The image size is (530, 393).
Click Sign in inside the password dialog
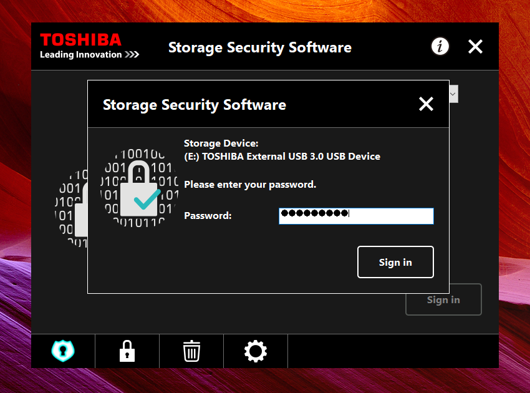(395, 262)
